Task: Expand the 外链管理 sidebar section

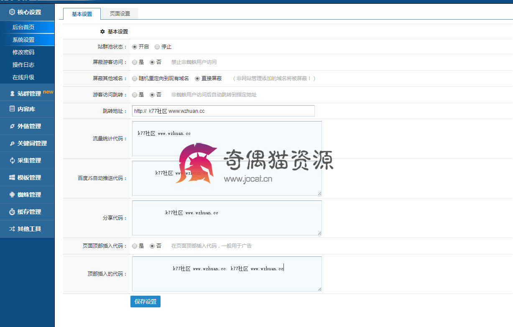Action: (x=27, y=126)
